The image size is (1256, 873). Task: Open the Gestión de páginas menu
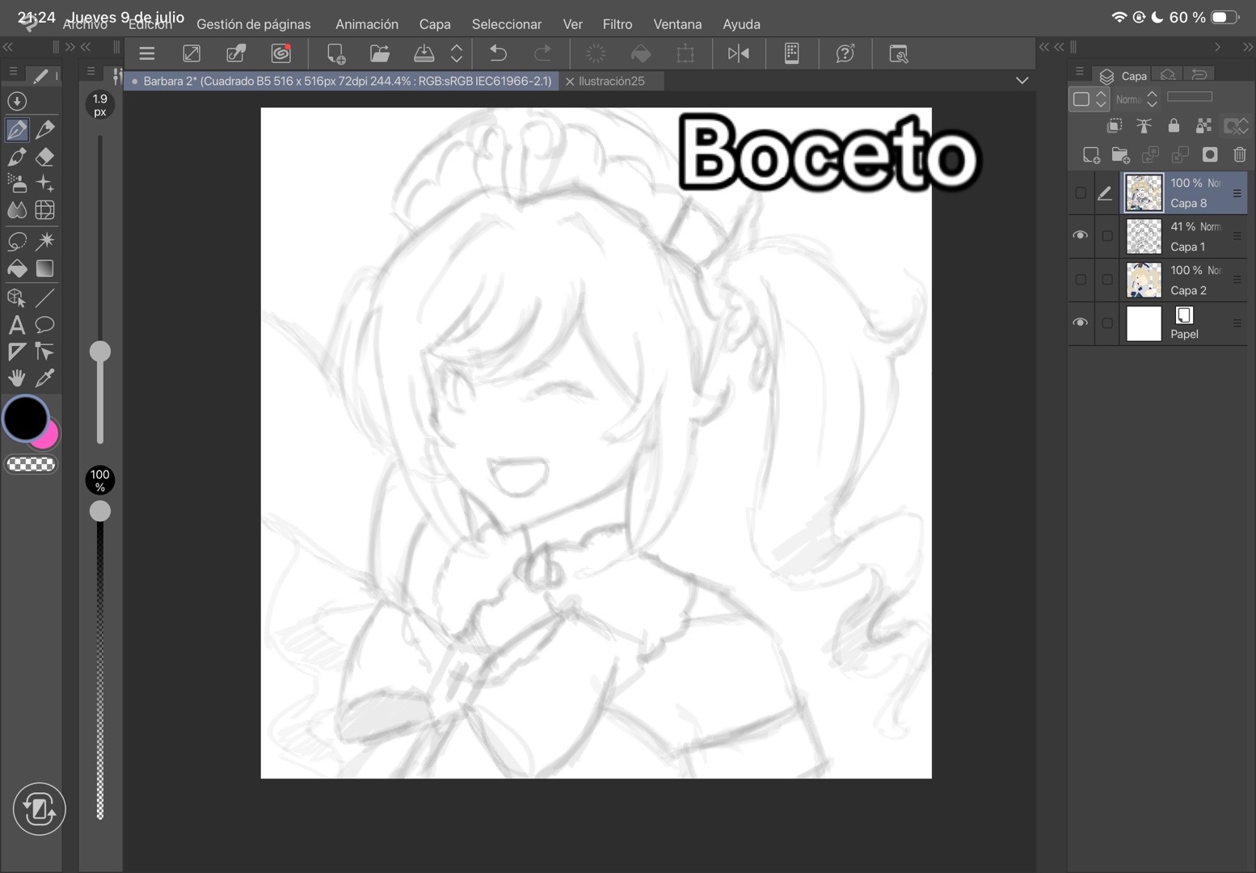tap(254, 24)
